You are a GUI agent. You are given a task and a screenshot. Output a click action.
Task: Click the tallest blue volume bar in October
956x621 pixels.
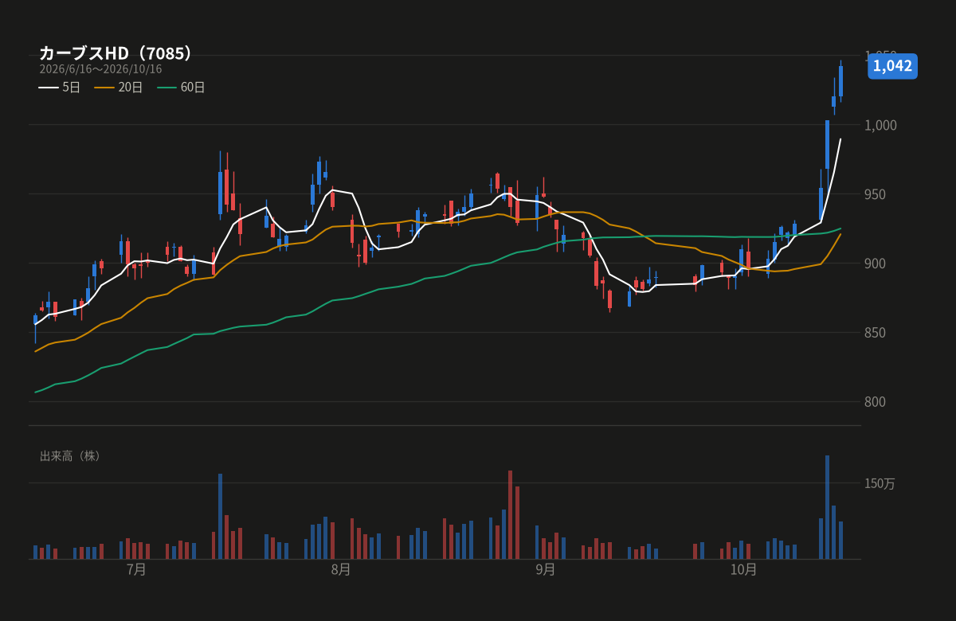(827, 507)
